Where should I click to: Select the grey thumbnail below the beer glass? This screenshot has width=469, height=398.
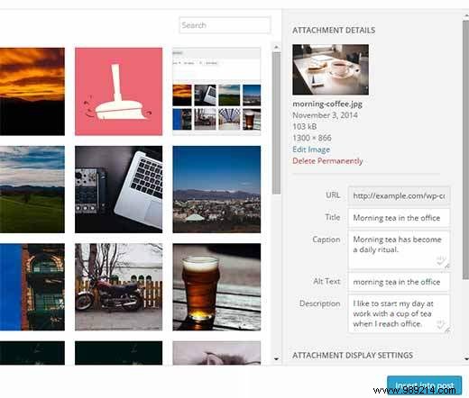click(216, 353)
